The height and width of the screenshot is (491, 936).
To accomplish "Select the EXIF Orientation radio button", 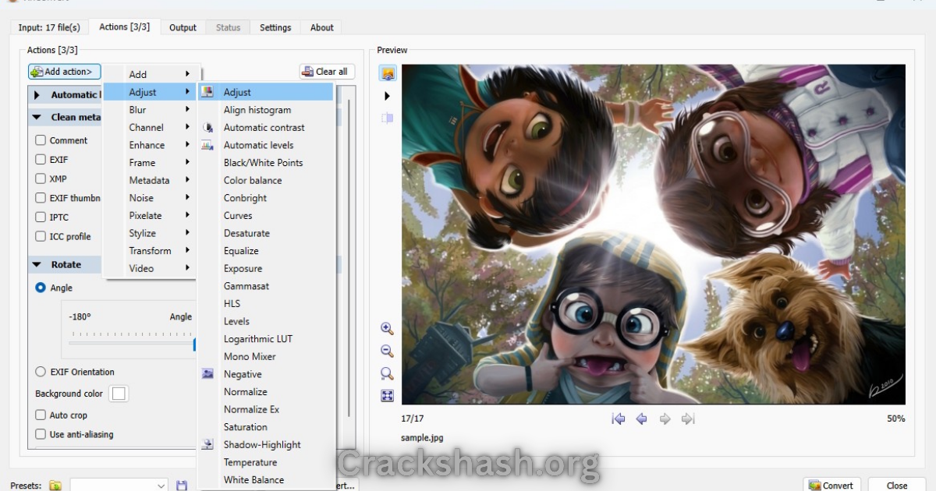I will coord(41,372).
